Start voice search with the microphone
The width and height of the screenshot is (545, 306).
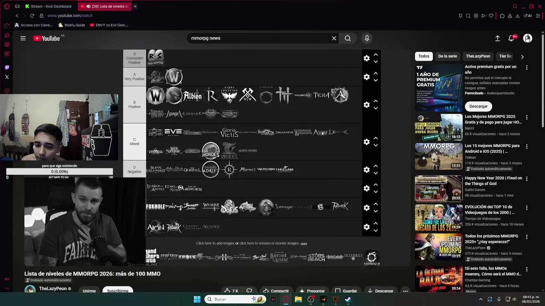click(367, 38)
